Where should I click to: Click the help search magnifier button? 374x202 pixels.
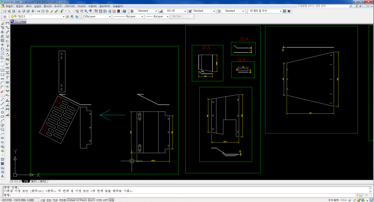coord(351,6)
